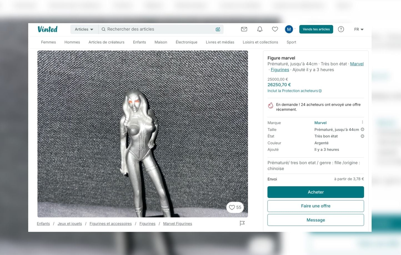401x255 pixels.
Task: Go to Figurines et accessoires breadcrumb
Action: tap(111, 224)
